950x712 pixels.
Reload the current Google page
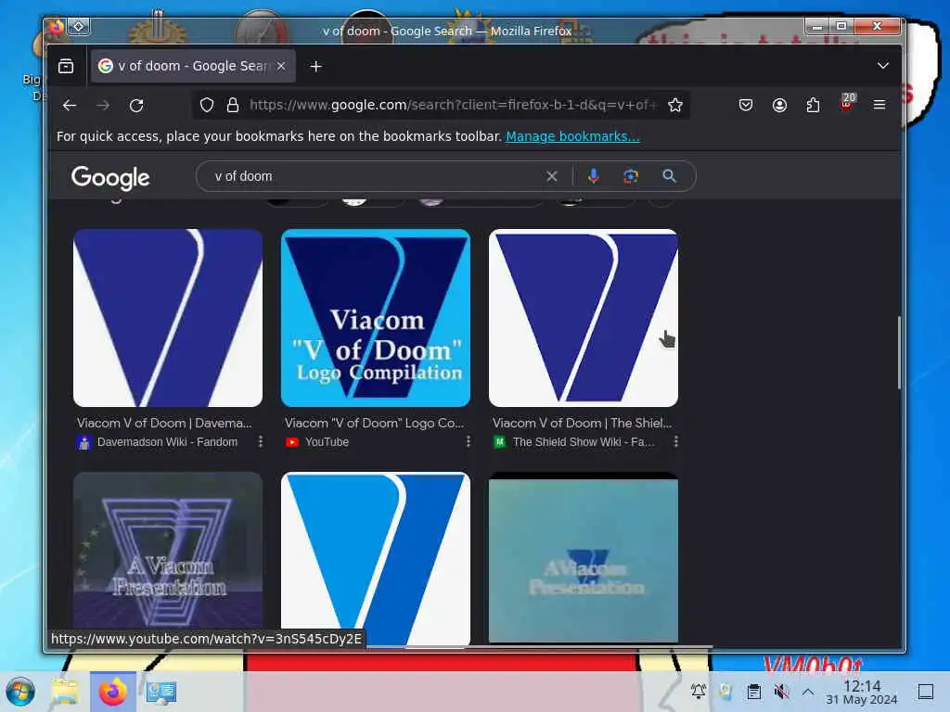coord(137,106)
